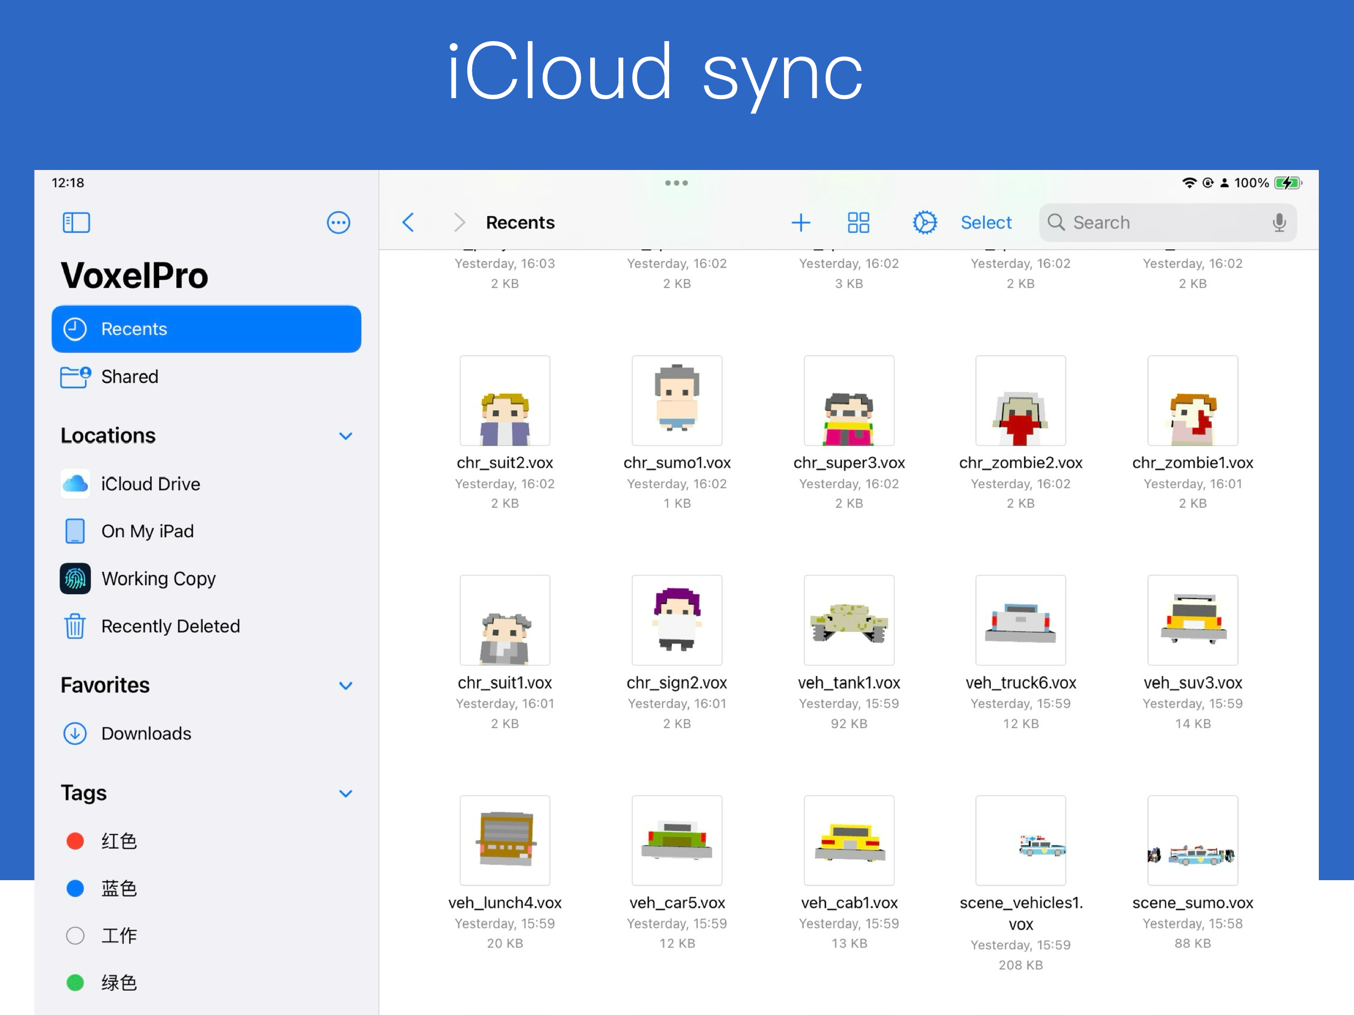
Task: Open Shared in the sidebar
Action: click(x=206, y=377)
